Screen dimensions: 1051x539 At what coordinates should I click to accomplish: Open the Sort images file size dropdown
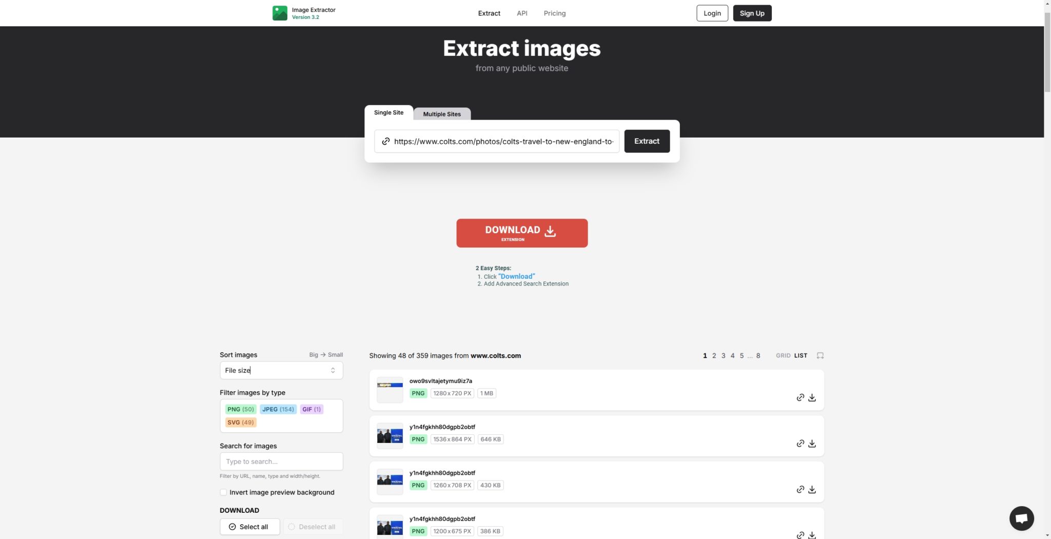click(x=281, y=370)
